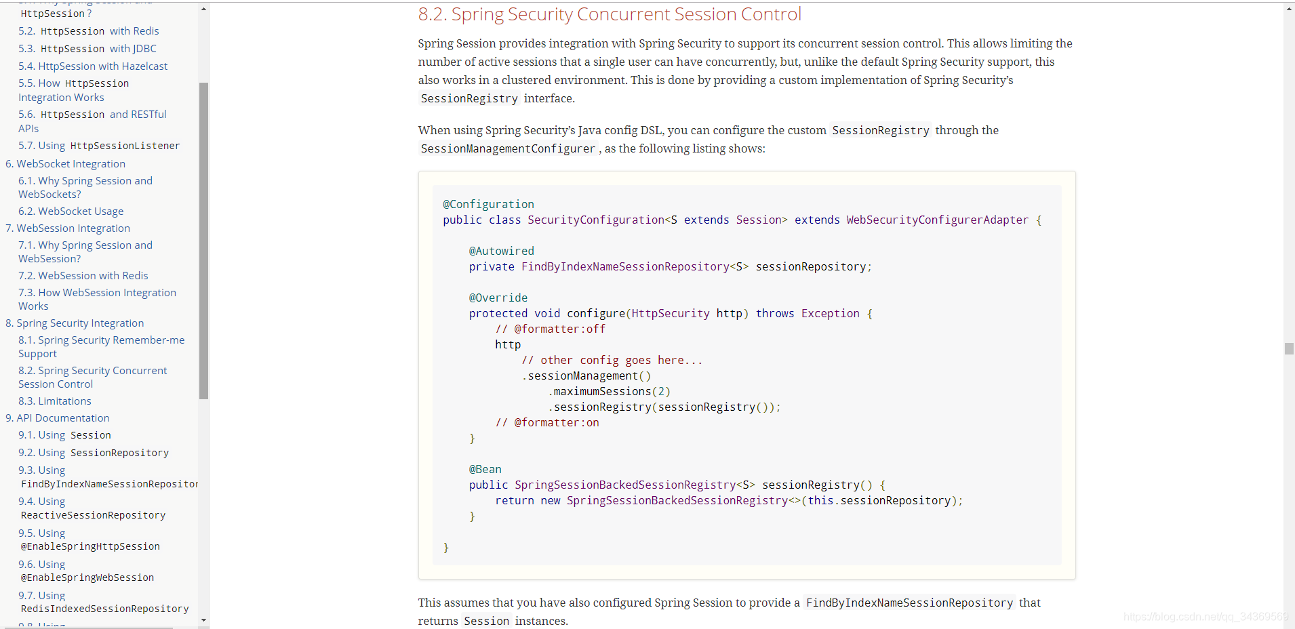Click the @Bean annotation in code
The image size is (1295, 629).
485,469
